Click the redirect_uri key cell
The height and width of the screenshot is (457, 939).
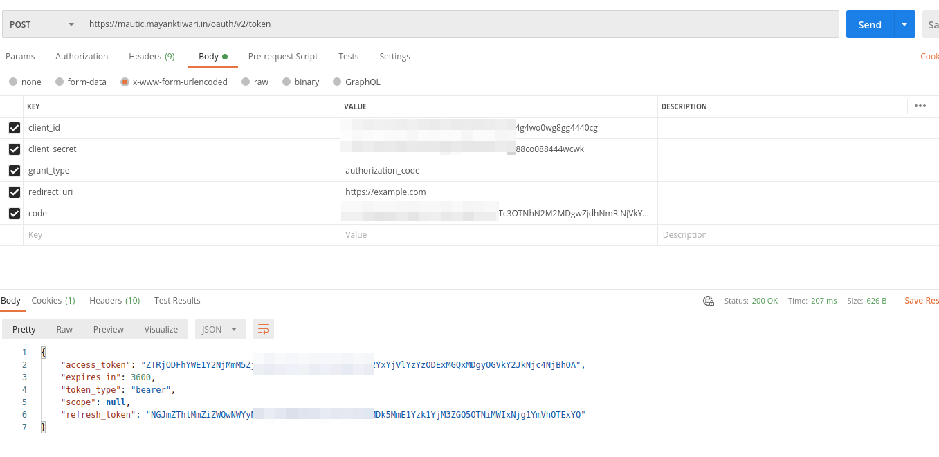[x=181, y=192]
